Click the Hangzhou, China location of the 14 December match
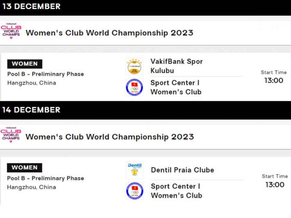Viewport: 291px width, 218px height. pyautogui.click(x=31, y=187)
